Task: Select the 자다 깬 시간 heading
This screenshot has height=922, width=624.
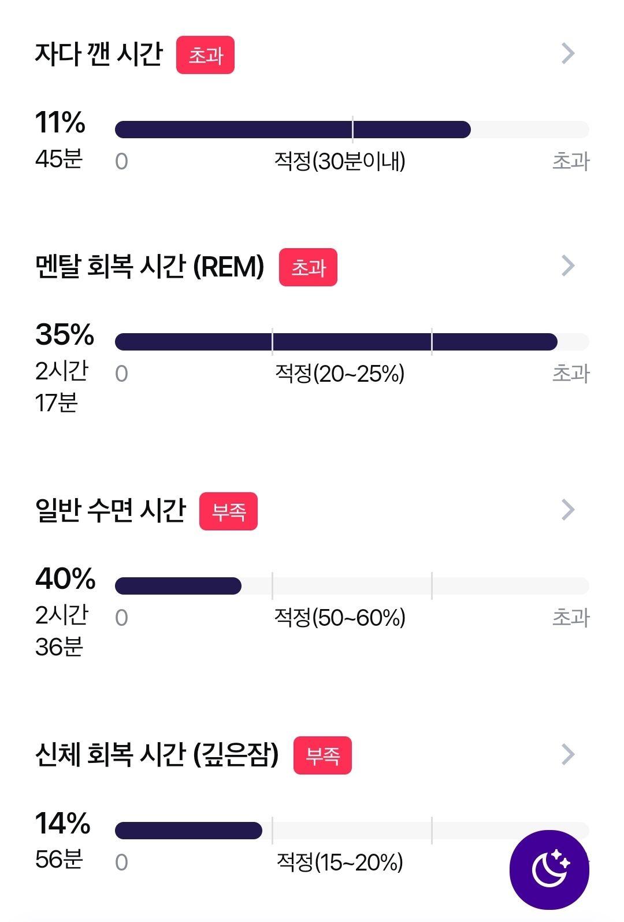Action: point(99,54)
